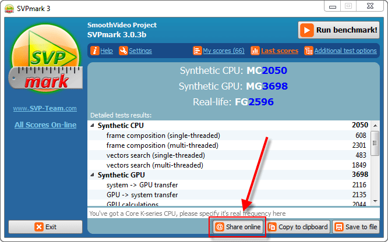
Task: Click the info icon beside Help
Action: tap(95, 51)
